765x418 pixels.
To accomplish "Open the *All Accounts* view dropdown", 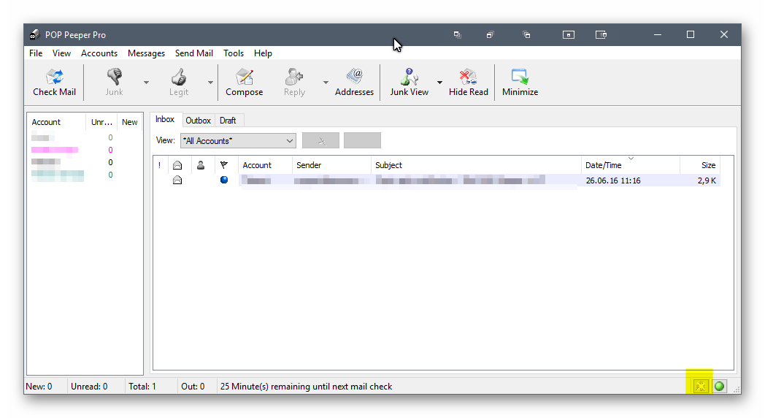I will pyautogui.click(x=238, y=140).
